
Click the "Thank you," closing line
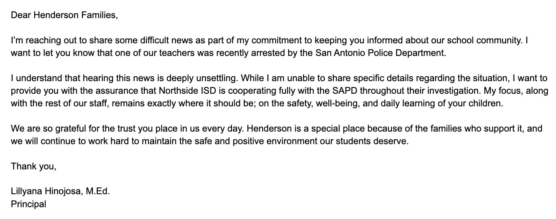pyautogui.click(x=34, y=166)
